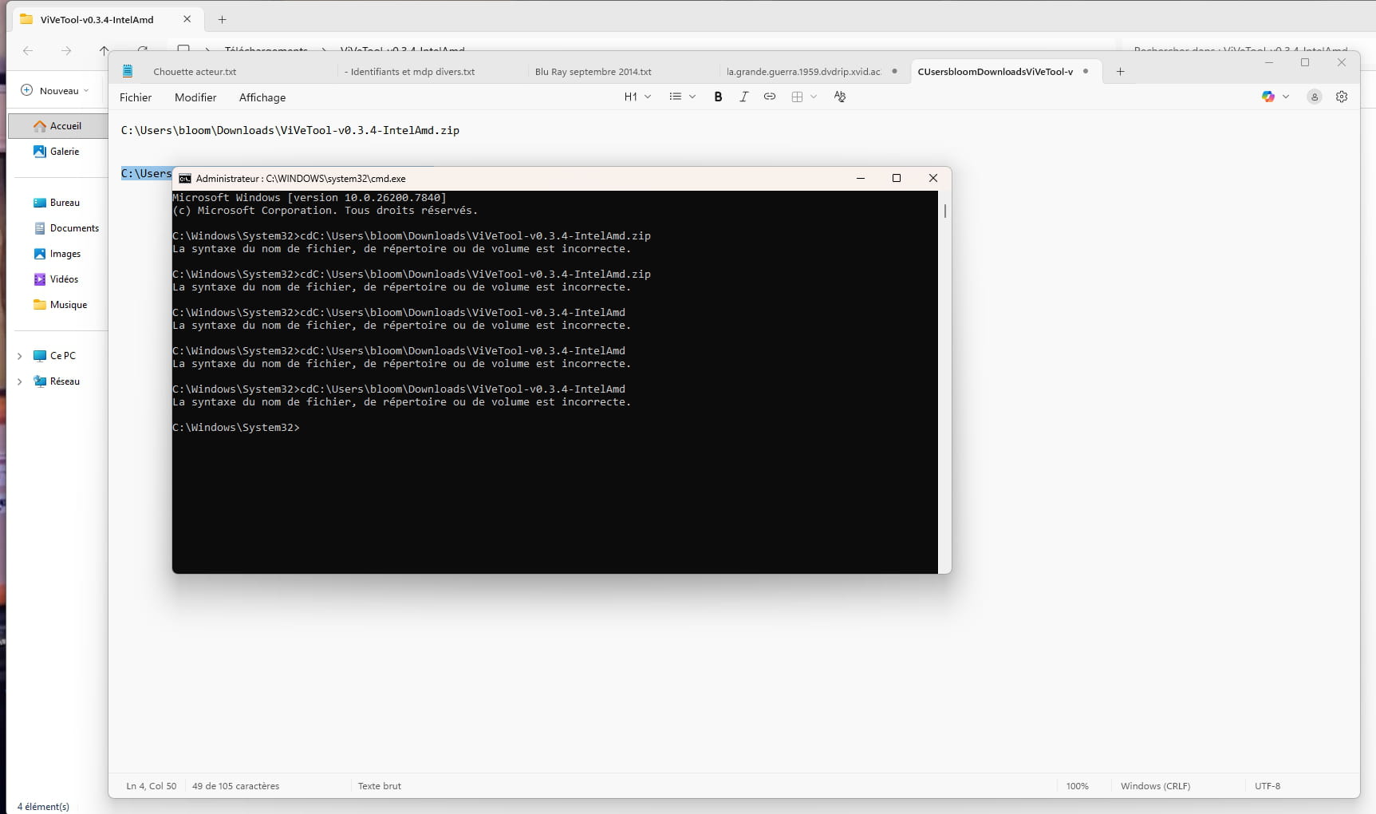Open the Documents folder in sidebar
This screenshot has width=1376, height=814.
(67, 228)
